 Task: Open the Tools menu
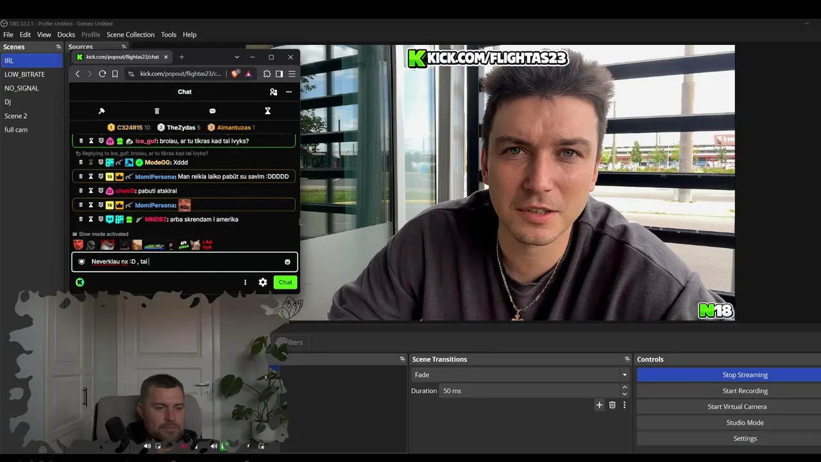click(x=169, y=35)
